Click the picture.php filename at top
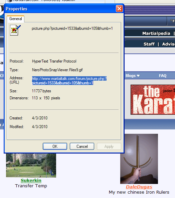This screenshot has height=198, width=175. click(x=72, y=28)
